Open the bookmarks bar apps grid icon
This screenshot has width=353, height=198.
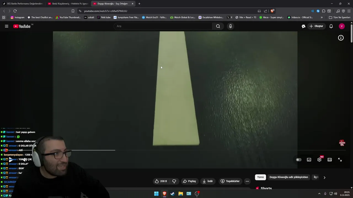[x=4, y=17]
